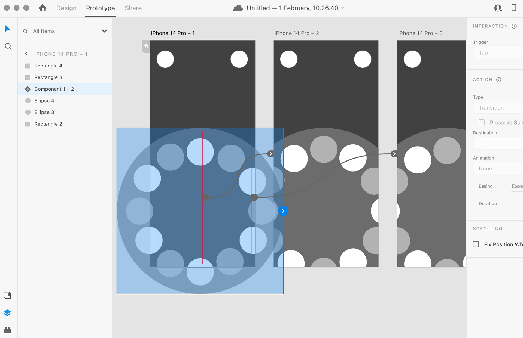523x338 pixels.
Task: Select the Ellipse 3 layer
Action: coord(65,112)
